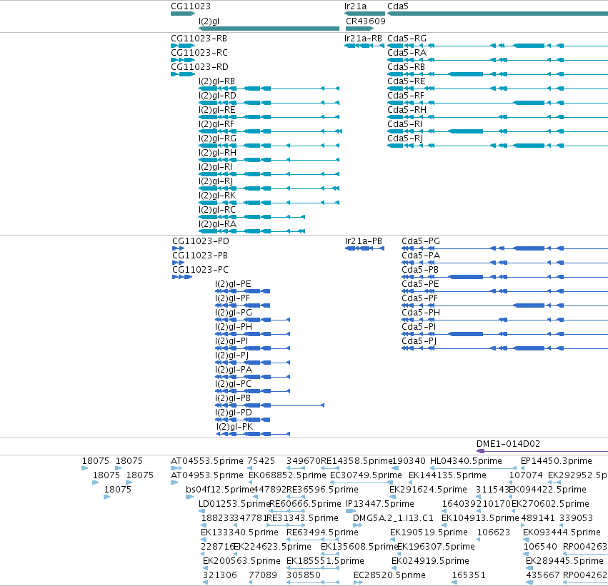Image resolution: width=608 pixels, height=586 pixels.
Task: Select transcript l(2)gl-RA
Action: (251, 231)
